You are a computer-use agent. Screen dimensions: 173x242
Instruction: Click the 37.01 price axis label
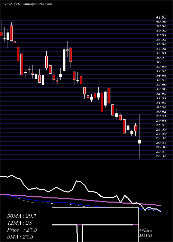161,53
